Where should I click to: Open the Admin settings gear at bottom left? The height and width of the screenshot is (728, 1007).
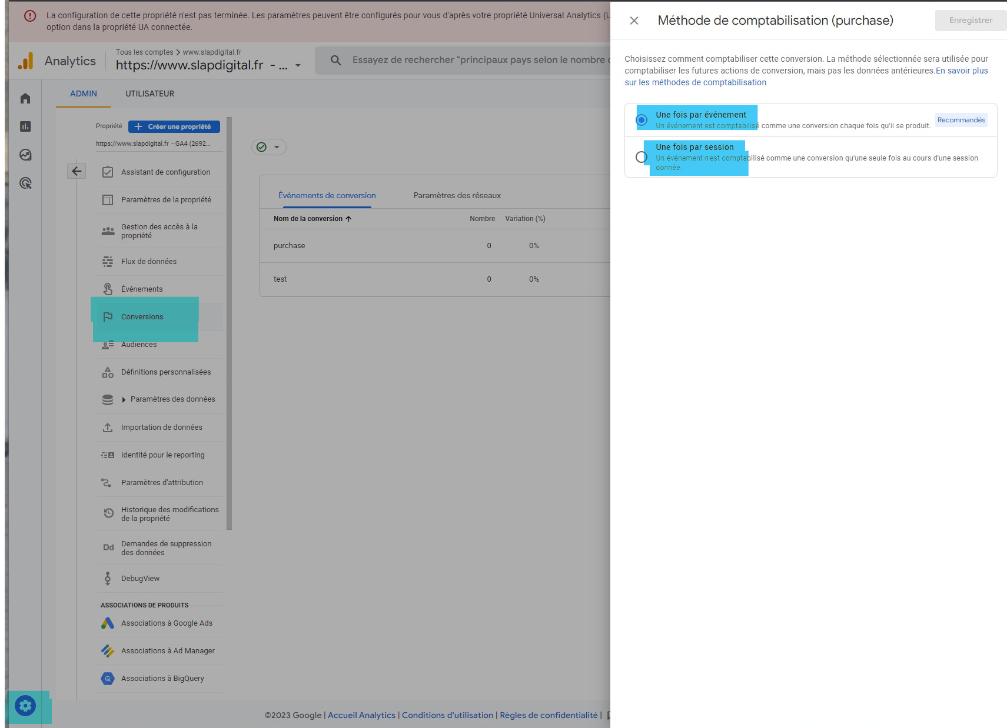pos(25,705)
